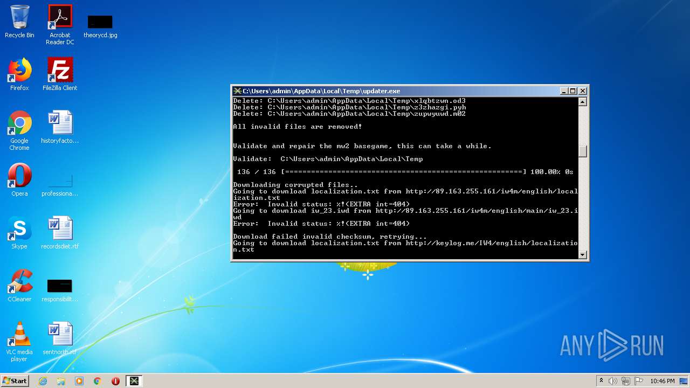Close the updater.exe console window
Viewport: 690px width, 388px height.
(582, 91)
